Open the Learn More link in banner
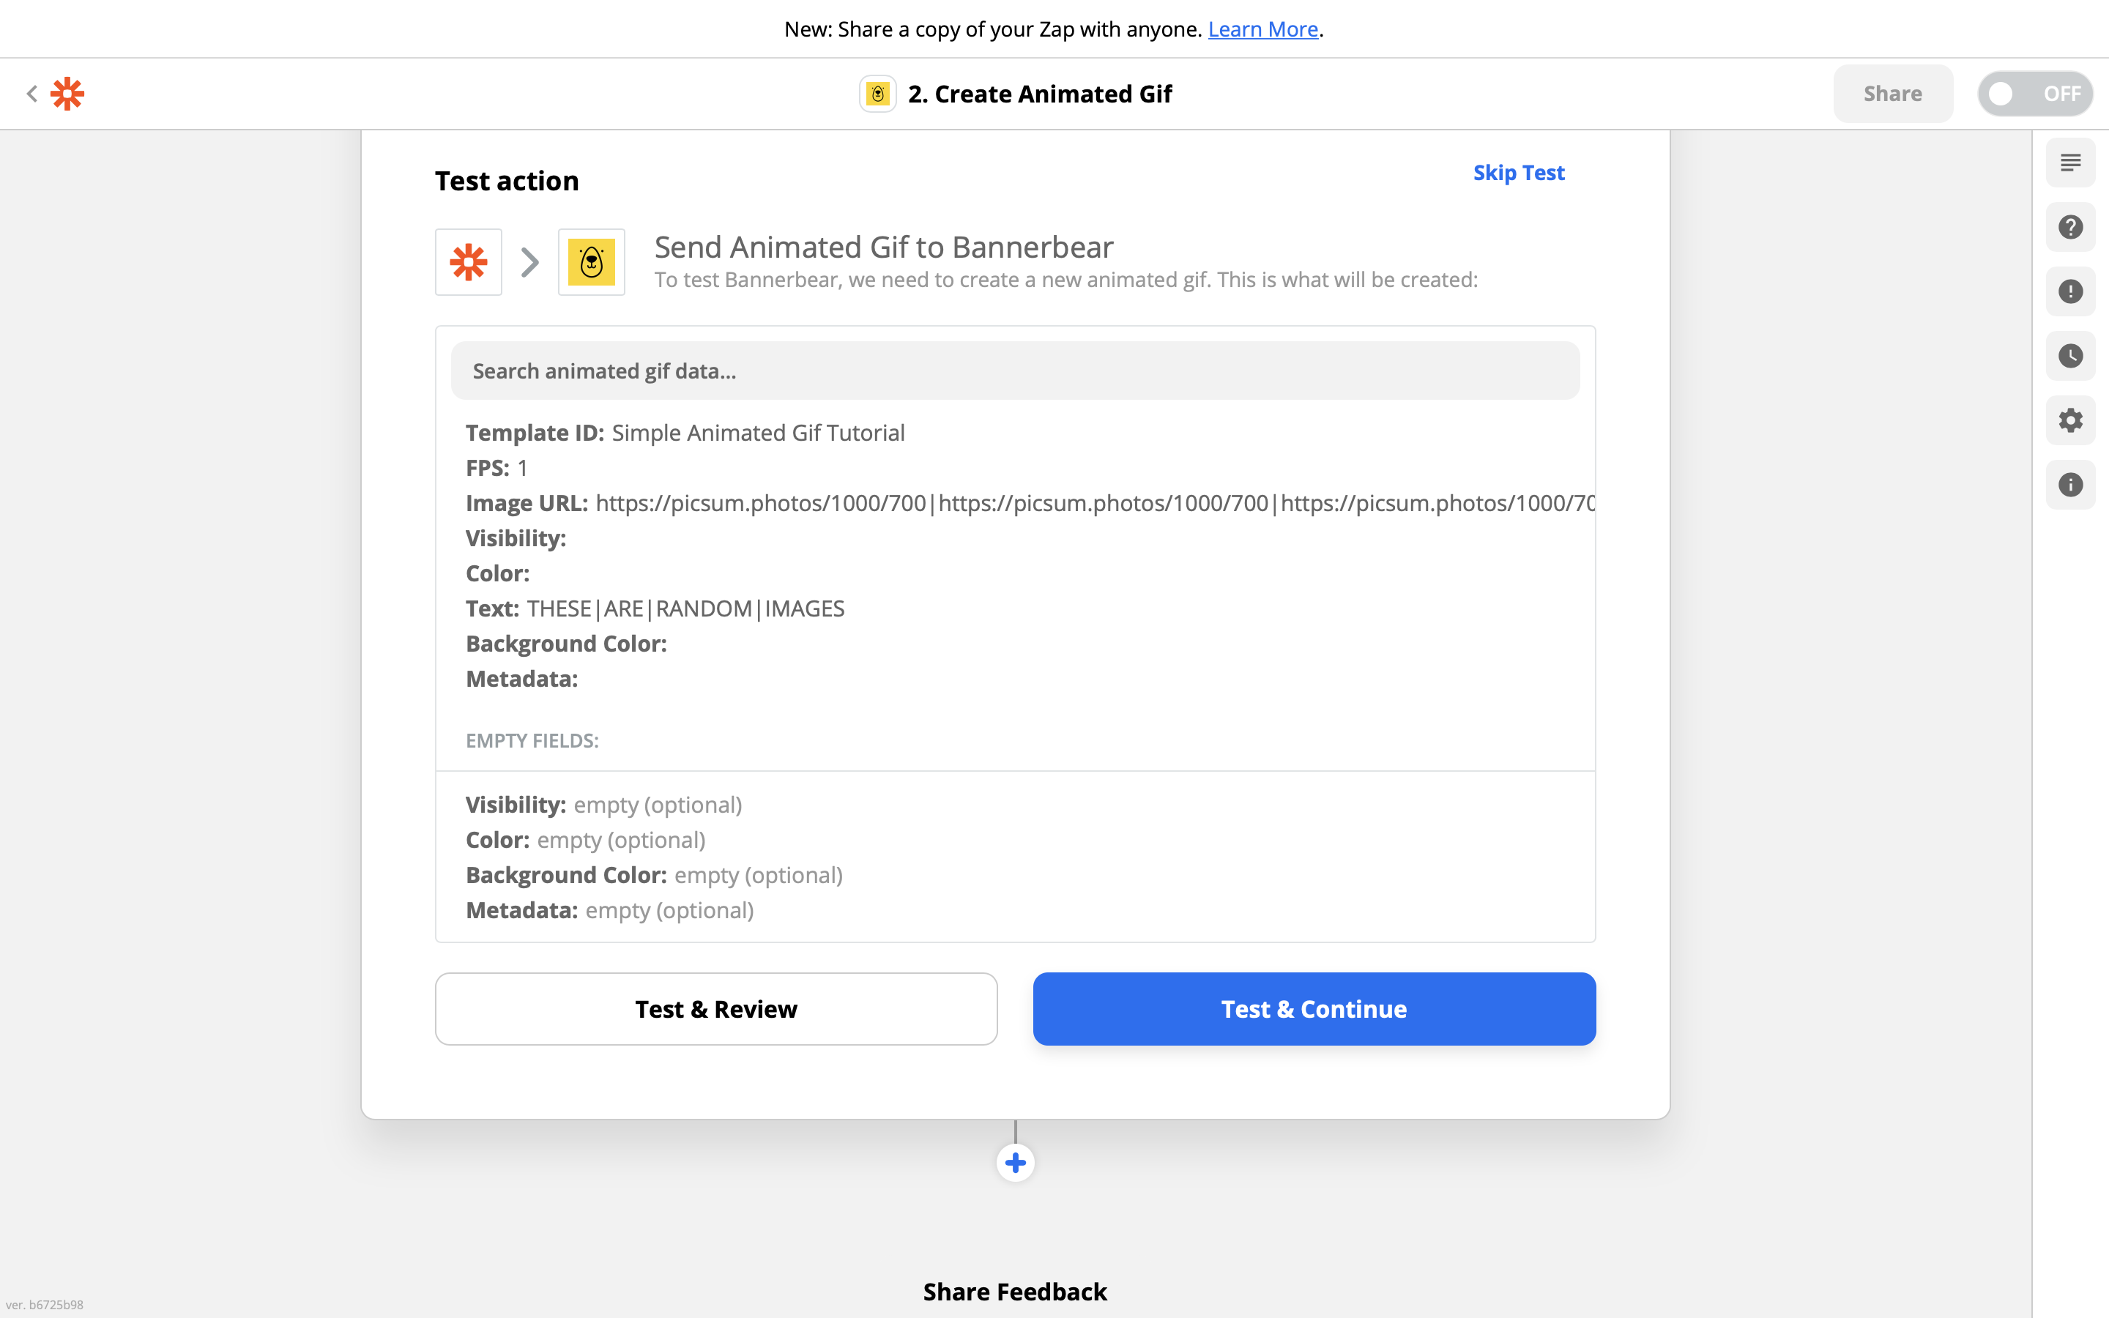 click(x=1262, y=29)
